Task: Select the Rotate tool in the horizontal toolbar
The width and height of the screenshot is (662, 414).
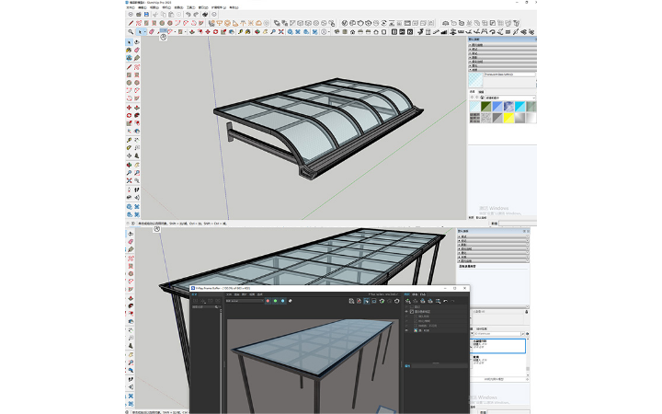Action: click(216, 31)
